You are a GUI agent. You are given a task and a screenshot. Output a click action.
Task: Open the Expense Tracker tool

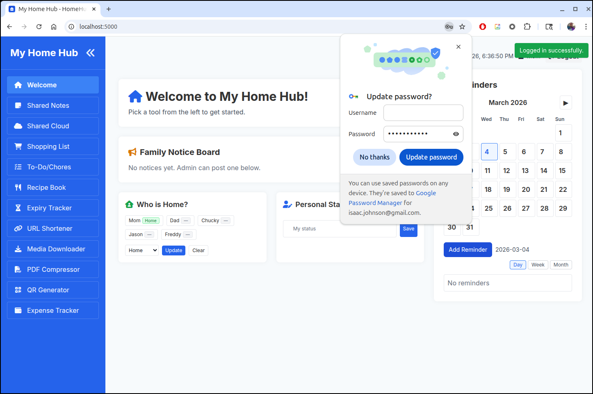click(53, 310)
